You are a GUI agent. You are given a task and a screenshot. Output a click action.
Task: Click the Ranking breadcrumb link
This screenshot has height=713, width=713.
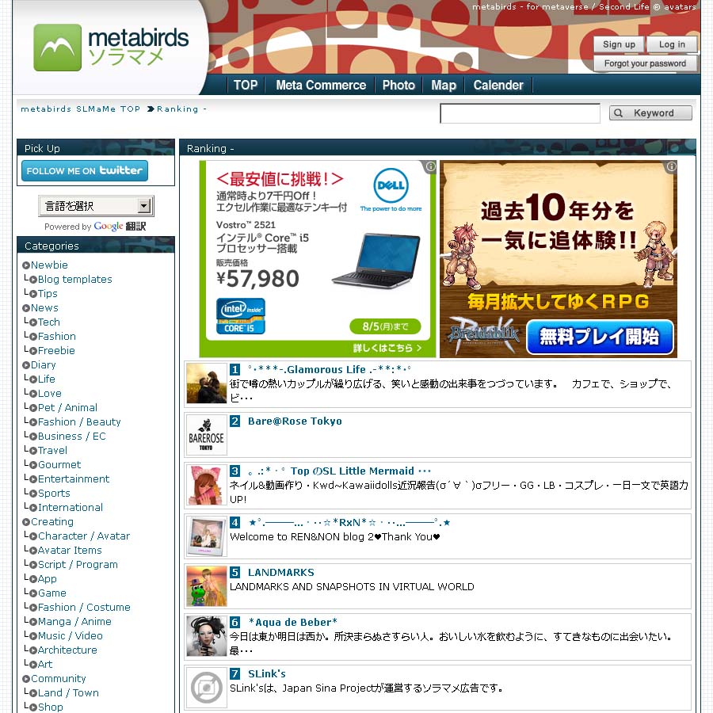tap(177, 109)
